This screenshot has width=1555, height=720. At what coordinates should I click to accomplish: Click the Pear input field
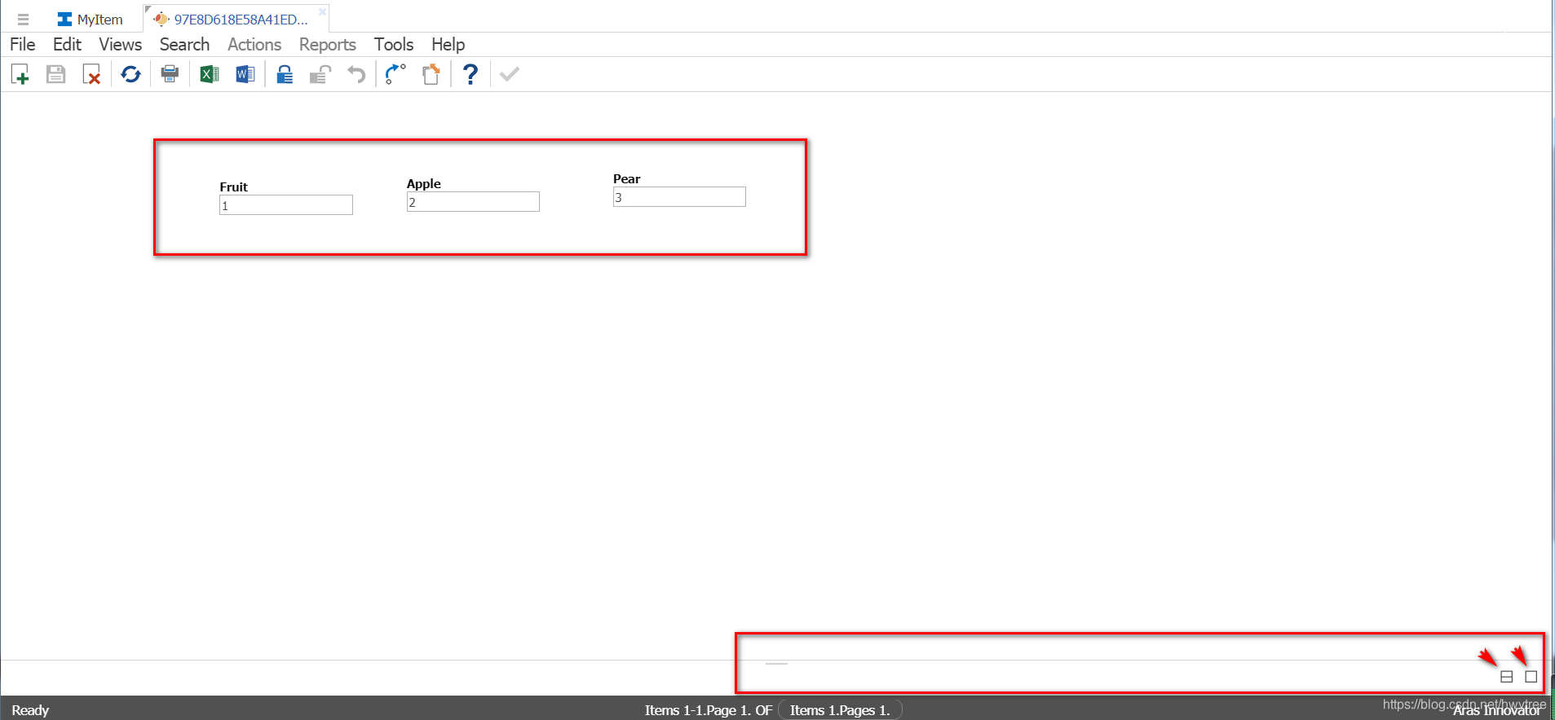(x=679, y=197)
